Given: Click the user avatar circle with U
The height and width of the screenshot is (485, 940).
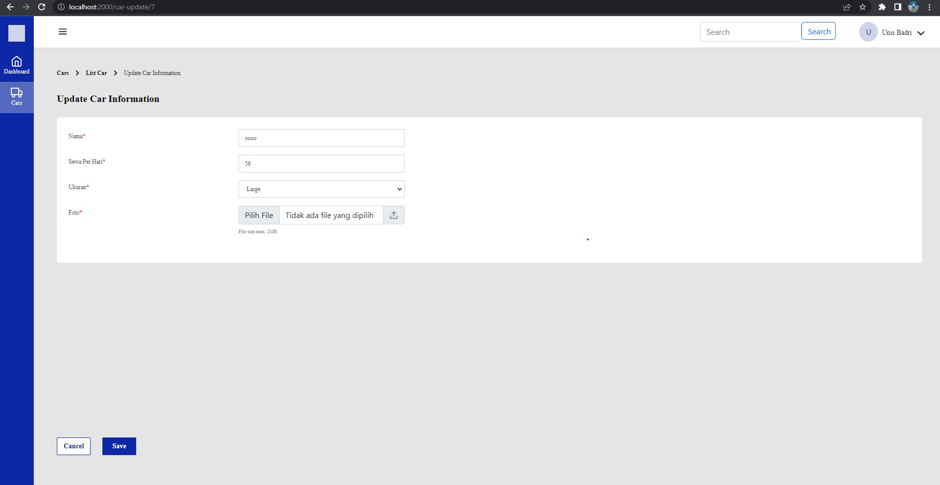Looking at the screenshot, I should [868, 32].
